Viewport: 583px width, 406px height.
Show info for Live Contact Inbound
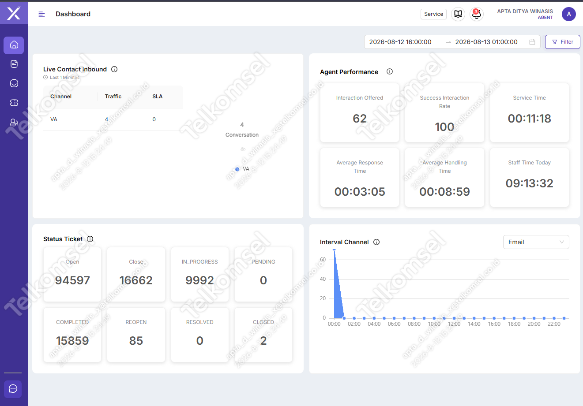[x=114, y=69]
